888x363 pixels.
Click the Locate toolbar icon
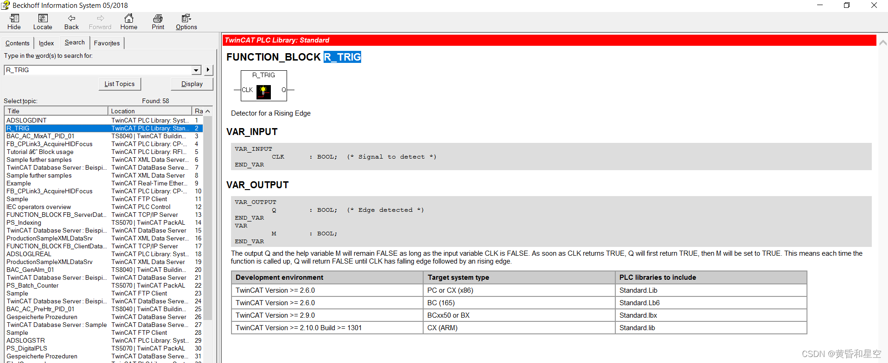43,21
